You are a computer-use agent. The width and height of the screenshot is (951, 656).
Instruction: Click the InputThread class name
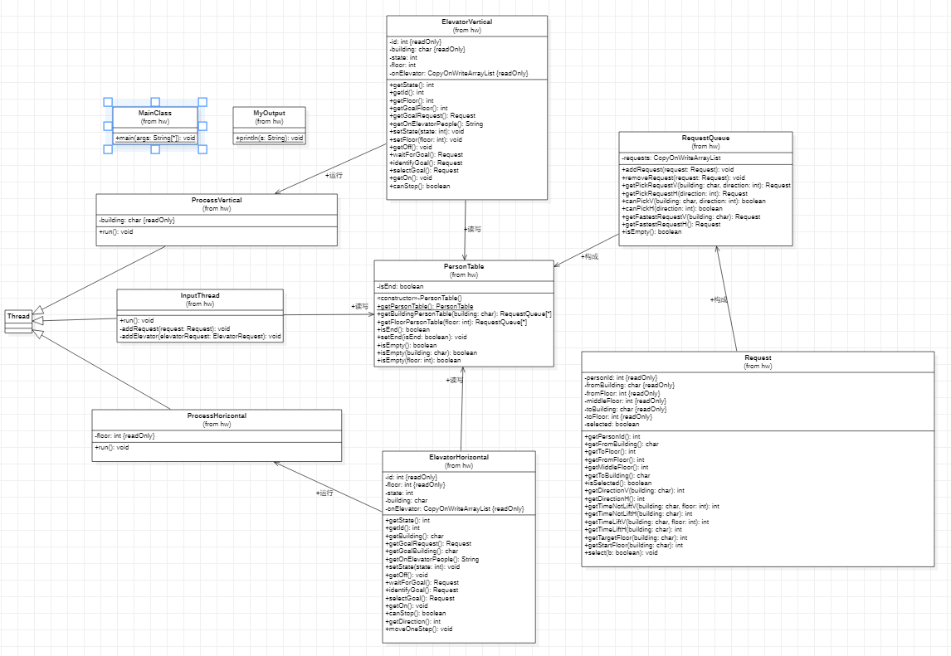tap(200, 296)
